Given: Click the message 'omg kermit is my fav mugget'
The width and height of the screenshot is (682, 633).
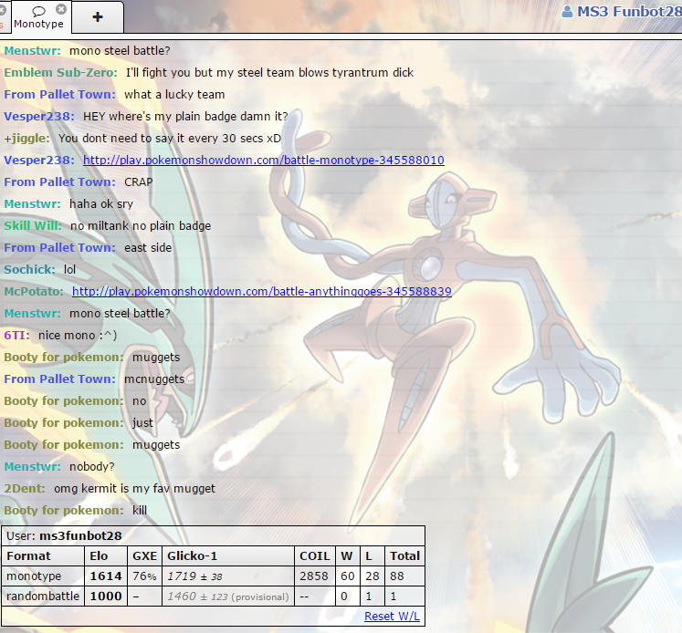Looking at the screenshot, I should [134, 489].
